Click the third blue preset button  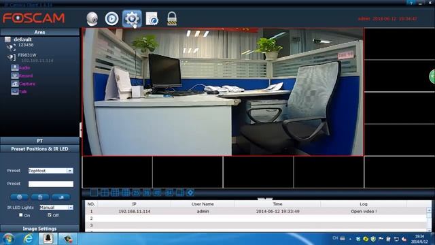click(x=61, y=197)
